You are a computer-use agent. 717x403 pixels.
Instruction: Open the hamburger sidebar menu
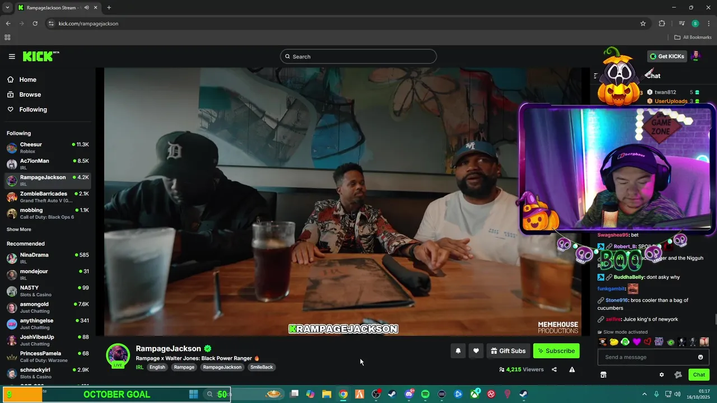click(12, 57)
